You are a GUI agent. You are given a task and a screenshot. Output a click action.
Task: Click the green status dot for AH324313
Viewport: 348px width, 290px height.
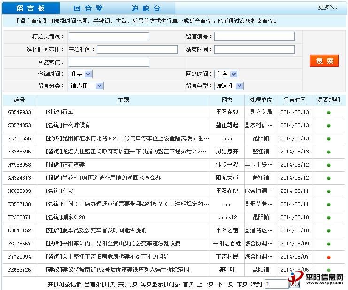329,178
